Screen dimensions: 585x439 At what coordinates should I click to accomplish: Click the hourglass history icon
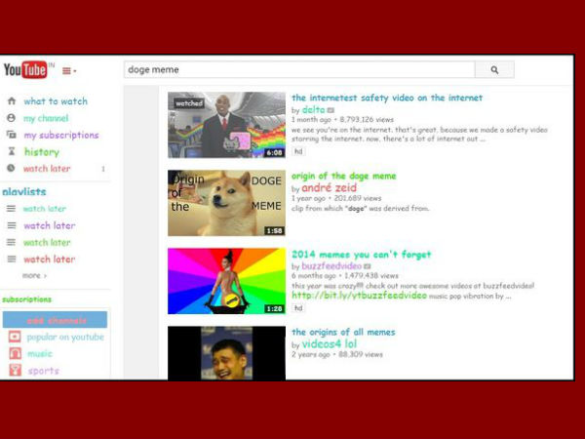(12, 151)
